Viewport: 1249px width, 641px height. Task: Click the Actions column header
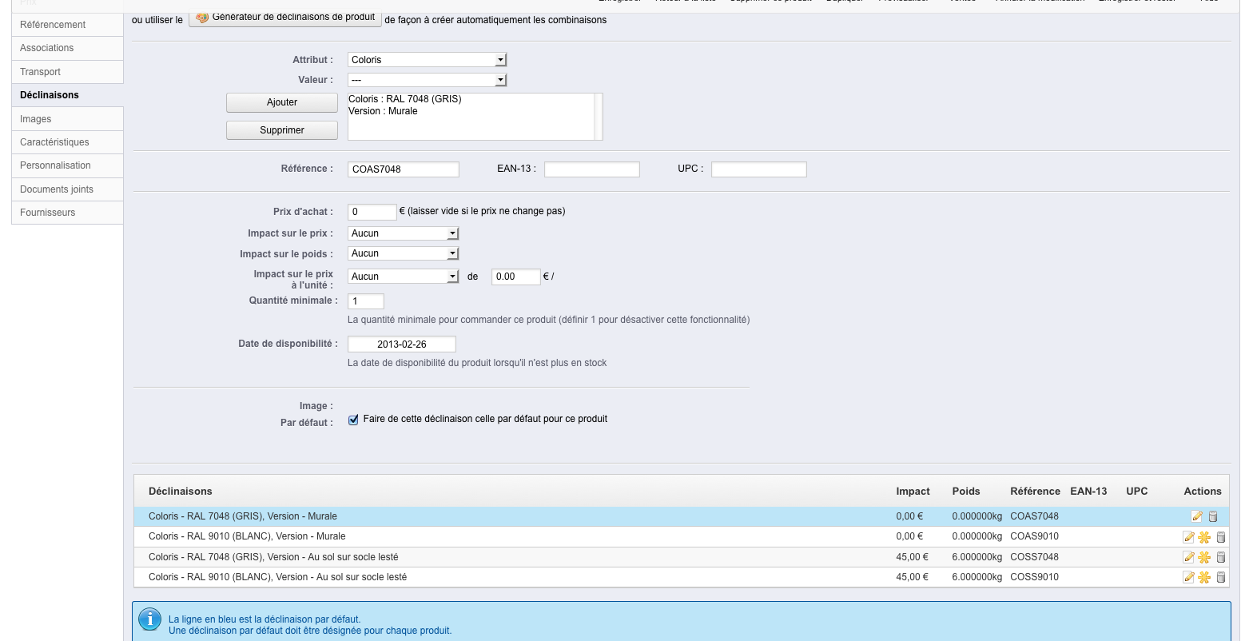(x=1203, y=492)
